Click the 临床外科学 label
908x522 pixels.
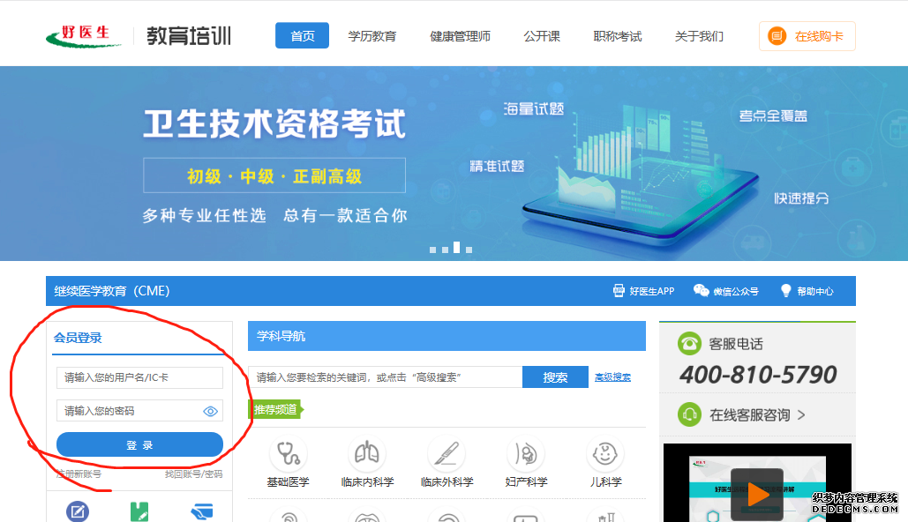446,482
